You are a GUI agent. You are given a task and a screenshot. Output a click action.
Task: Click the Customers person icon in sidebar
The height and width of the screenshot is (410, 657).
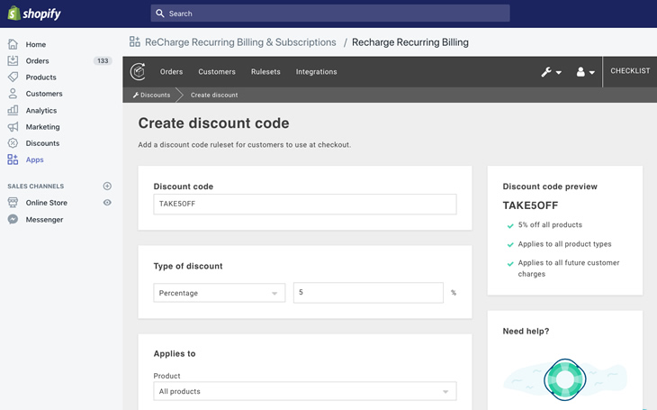[13, 94]
